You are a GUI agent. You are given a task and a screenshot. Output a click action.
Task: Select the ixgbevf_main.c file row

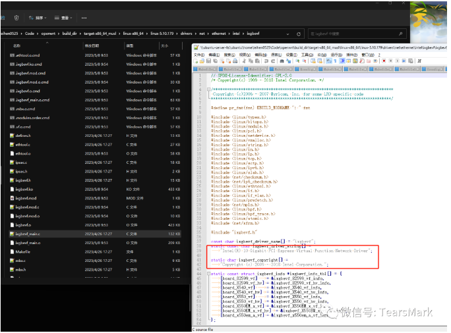pyautogui.click(x=95, y=234)
